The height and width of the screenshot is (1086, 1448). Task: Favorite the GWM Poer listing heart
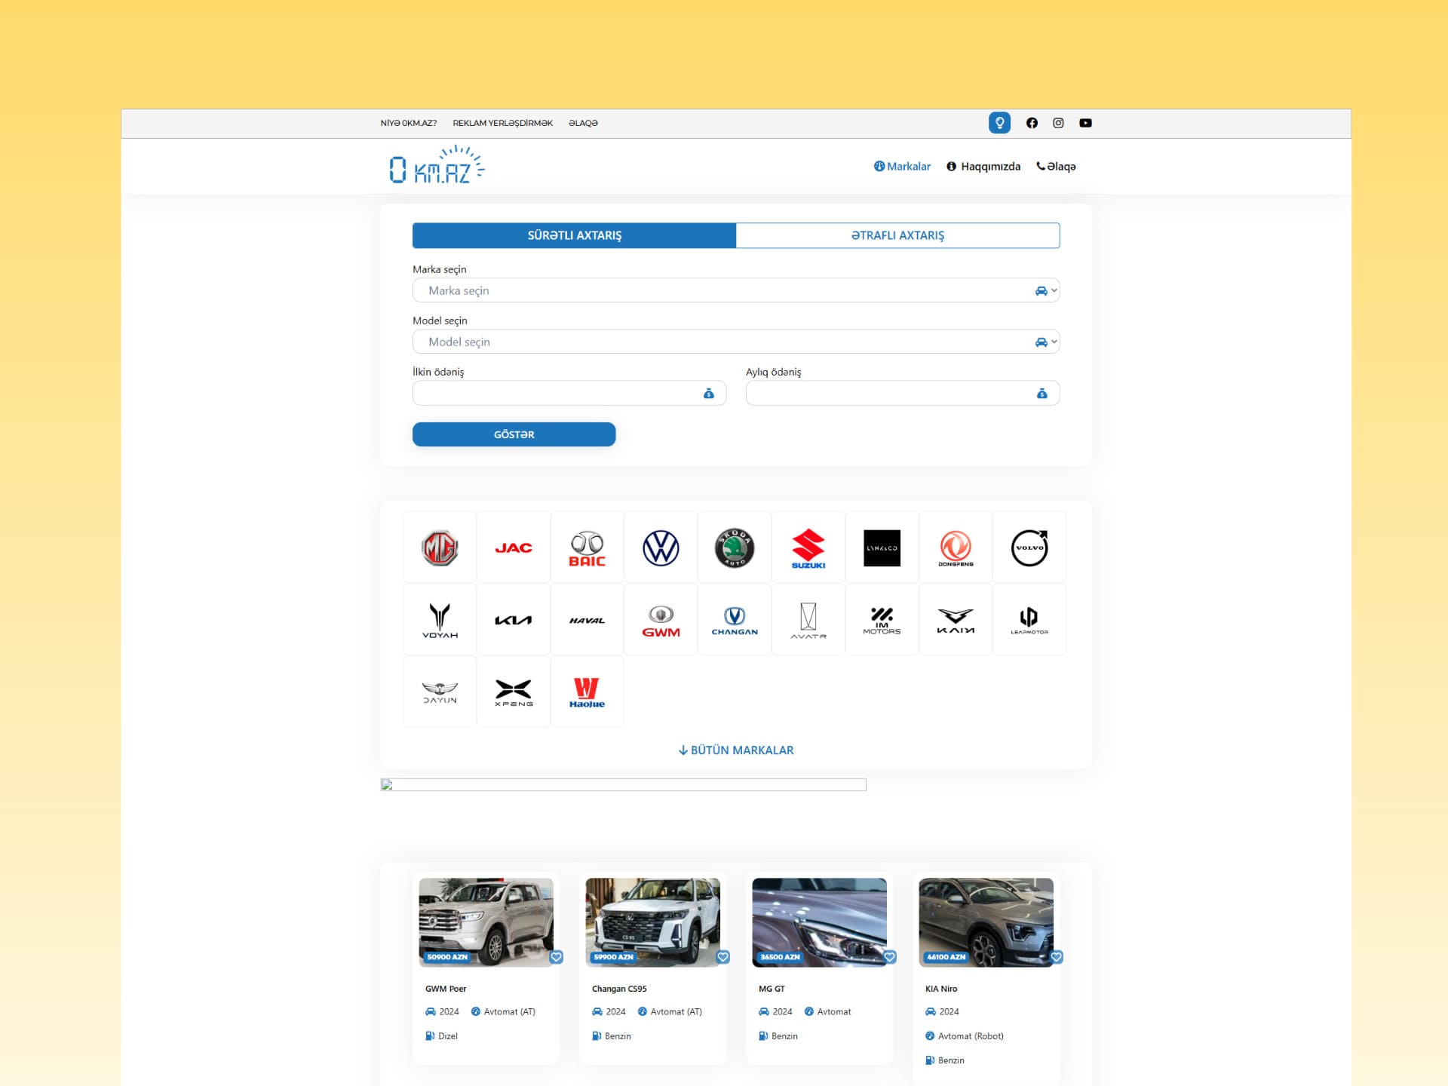(557, 957)
